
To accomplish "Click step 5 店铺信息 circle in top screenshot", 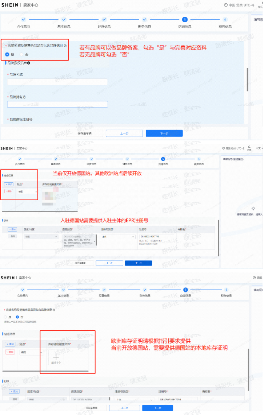I will [185, 19].
